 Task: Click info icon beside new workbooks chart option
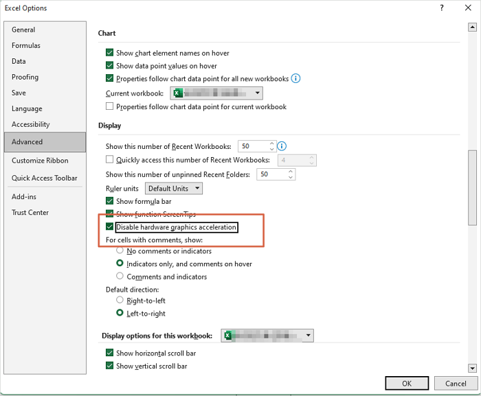296,79
